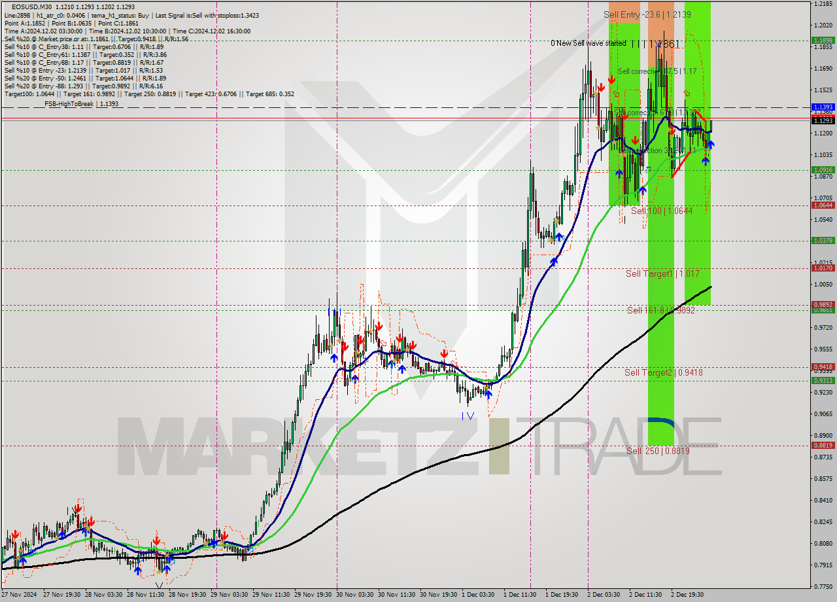Click the 1.0050 price scale value
Viewport: 837px width, 602px height.
(823, 284)
